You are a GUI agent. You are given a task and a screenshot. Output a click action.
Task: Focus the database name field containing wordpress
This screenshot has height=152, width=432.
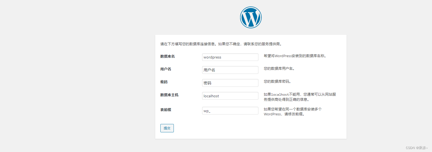pyautogui.click(x=230, y=57)
